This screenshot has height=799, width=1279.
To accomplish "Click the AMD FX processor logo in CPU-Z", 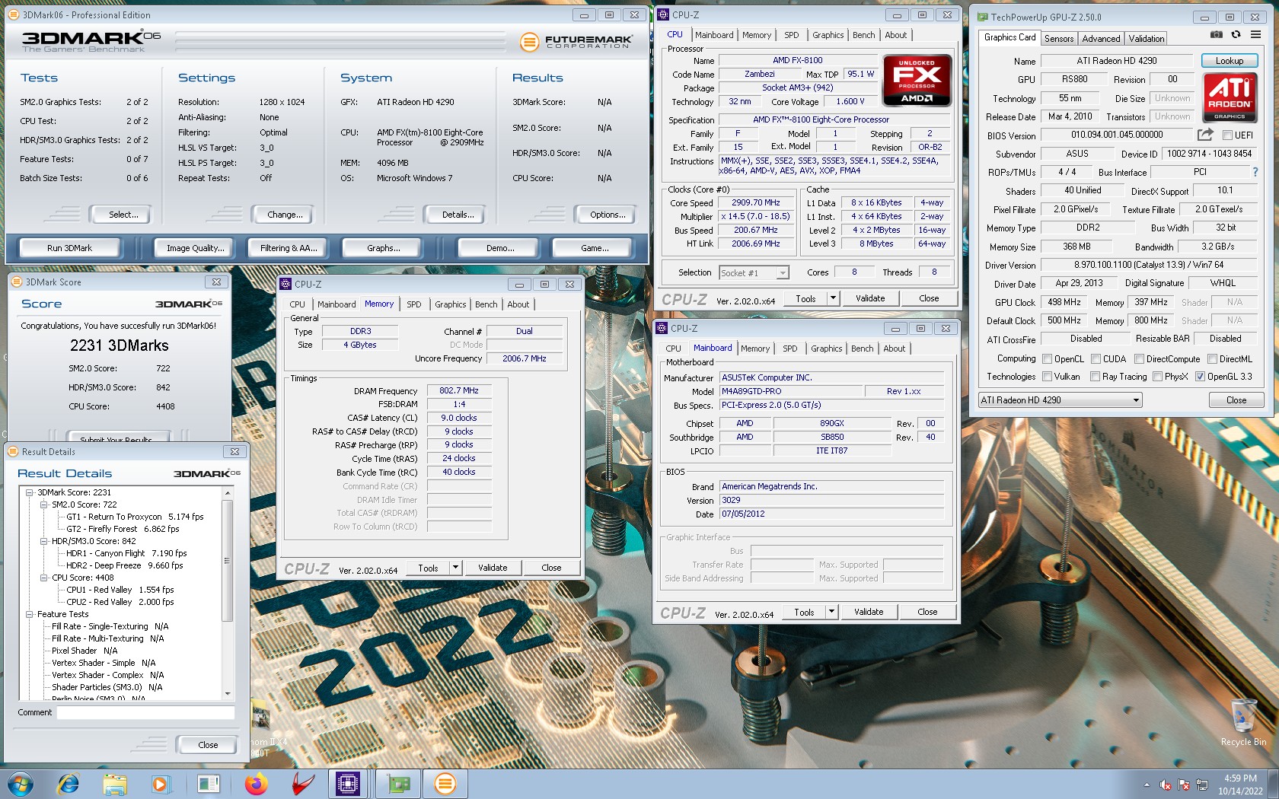I will coord(917,80).
